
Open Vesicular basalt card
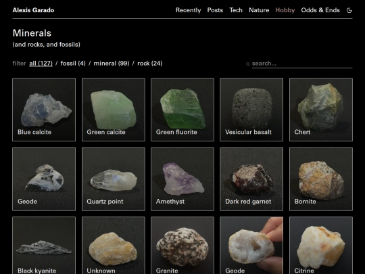(x=251, y=110)
